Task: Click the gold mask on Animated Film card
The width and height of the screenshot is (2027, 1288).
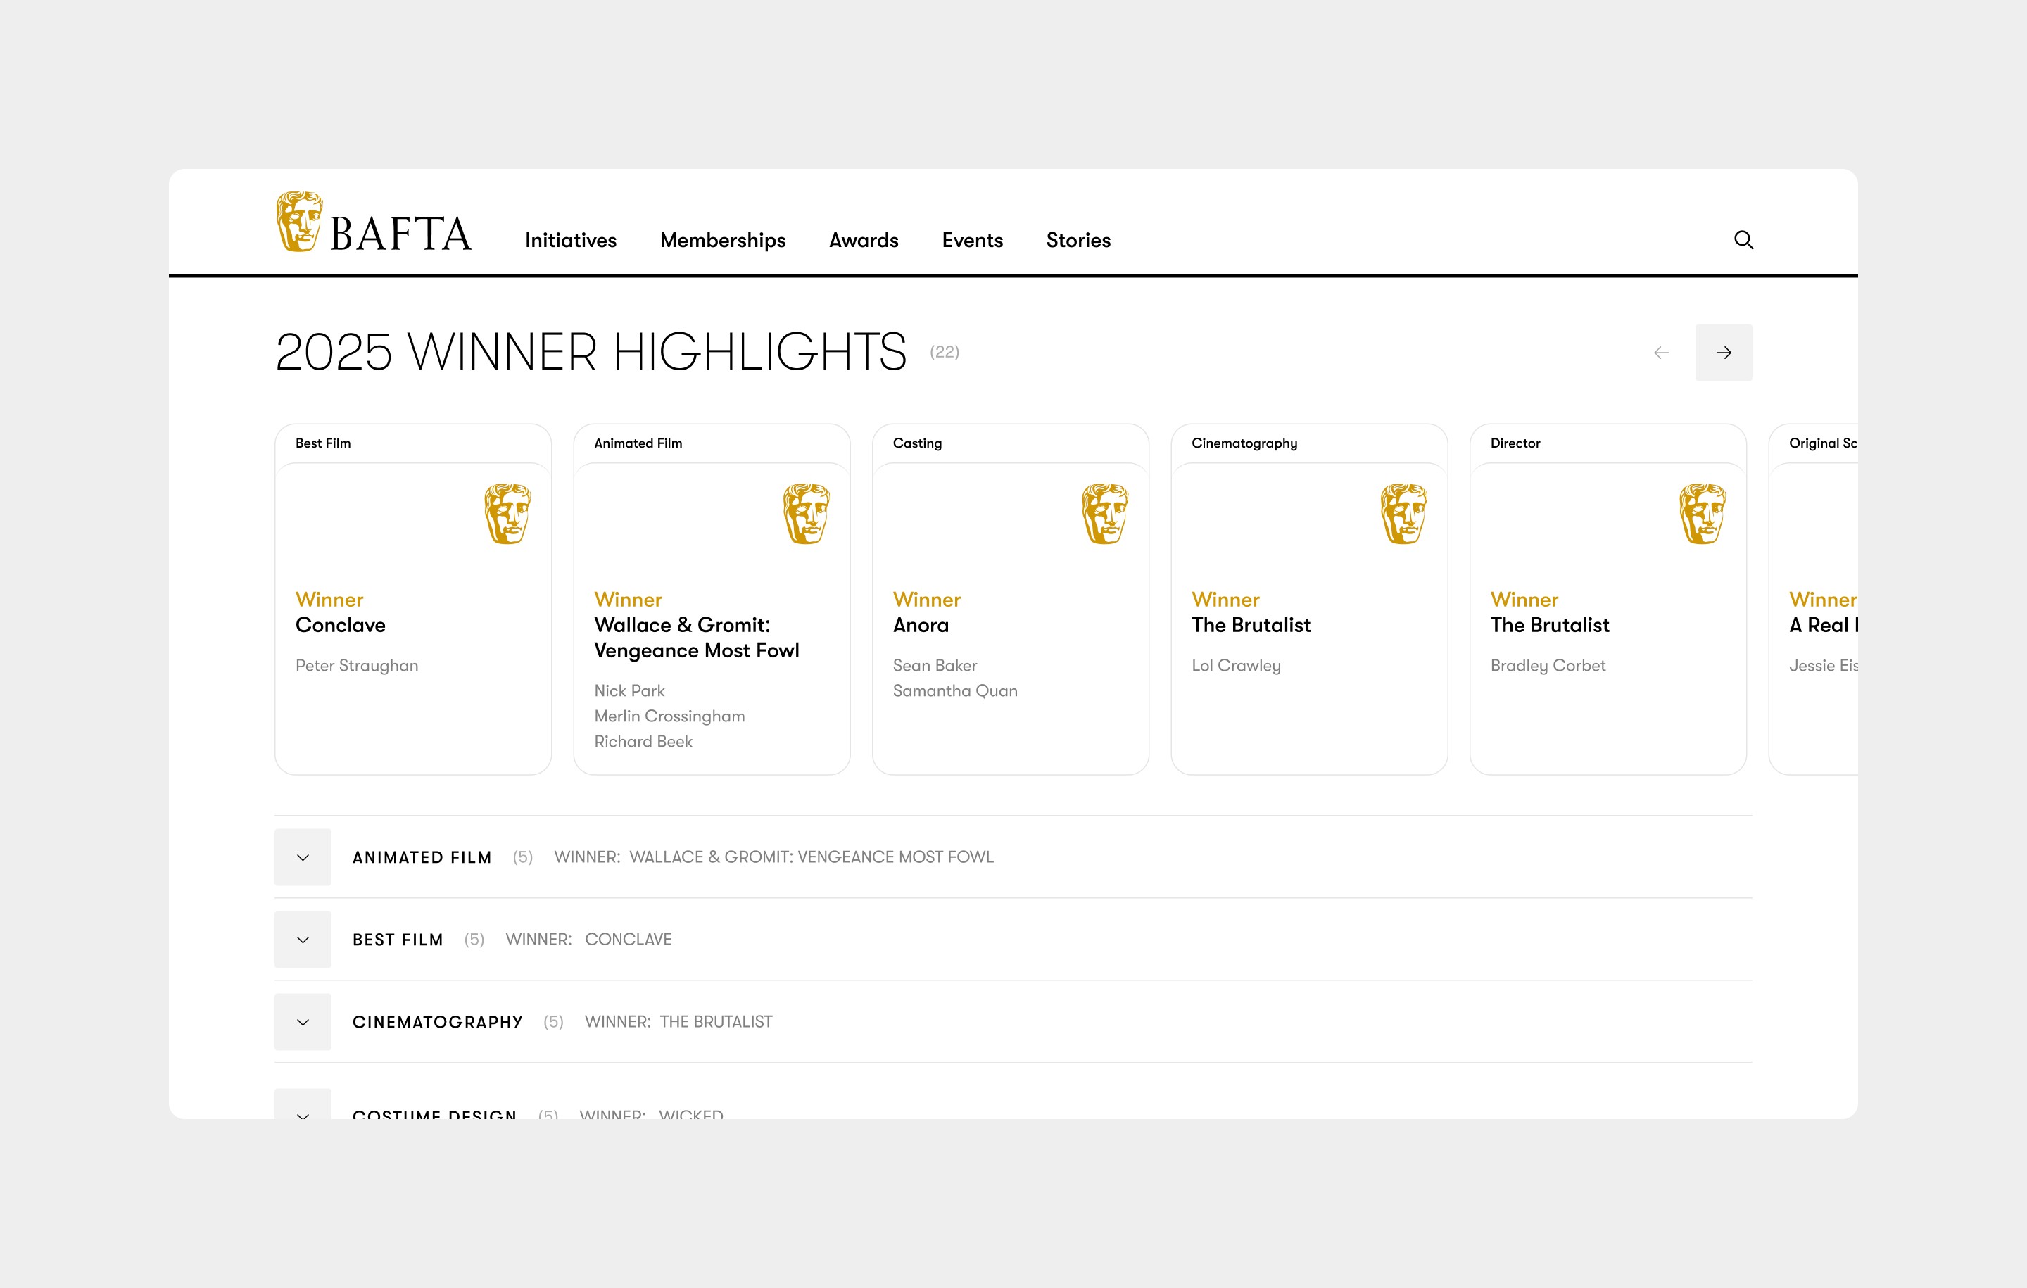Action: (807, 514)
